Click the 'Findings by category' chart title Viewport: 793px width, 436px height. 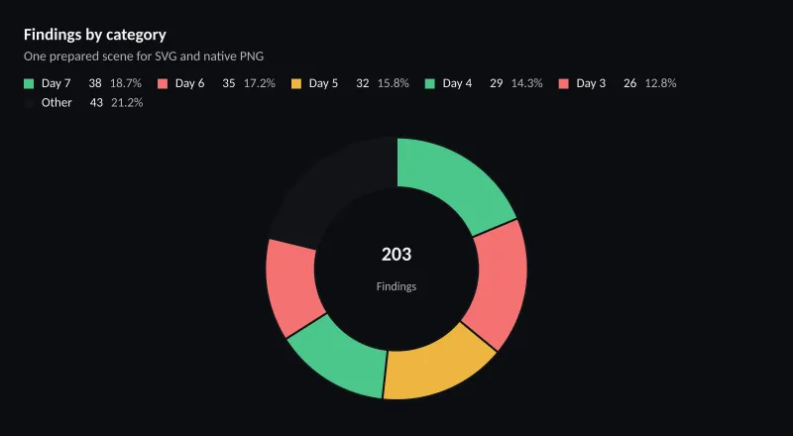[x=94, y=35]
